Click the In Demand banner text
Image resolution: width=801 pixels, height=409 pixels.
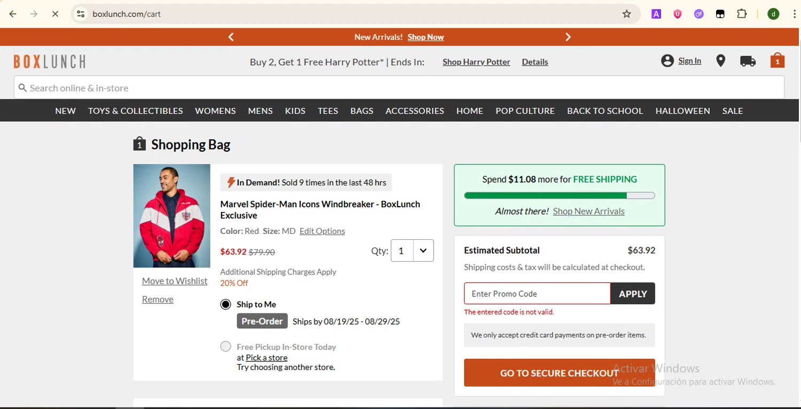[306, 183]
